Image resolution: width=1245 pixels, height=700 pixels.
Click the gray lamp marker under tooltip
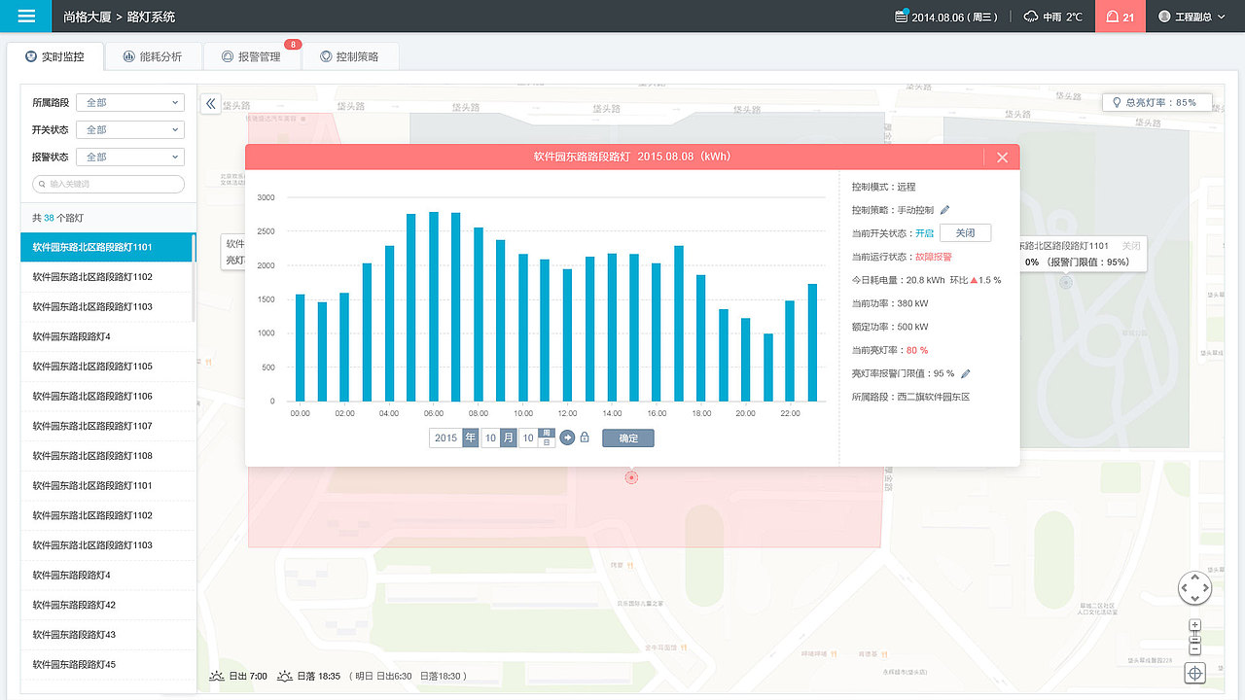[x=1065, y=283]
